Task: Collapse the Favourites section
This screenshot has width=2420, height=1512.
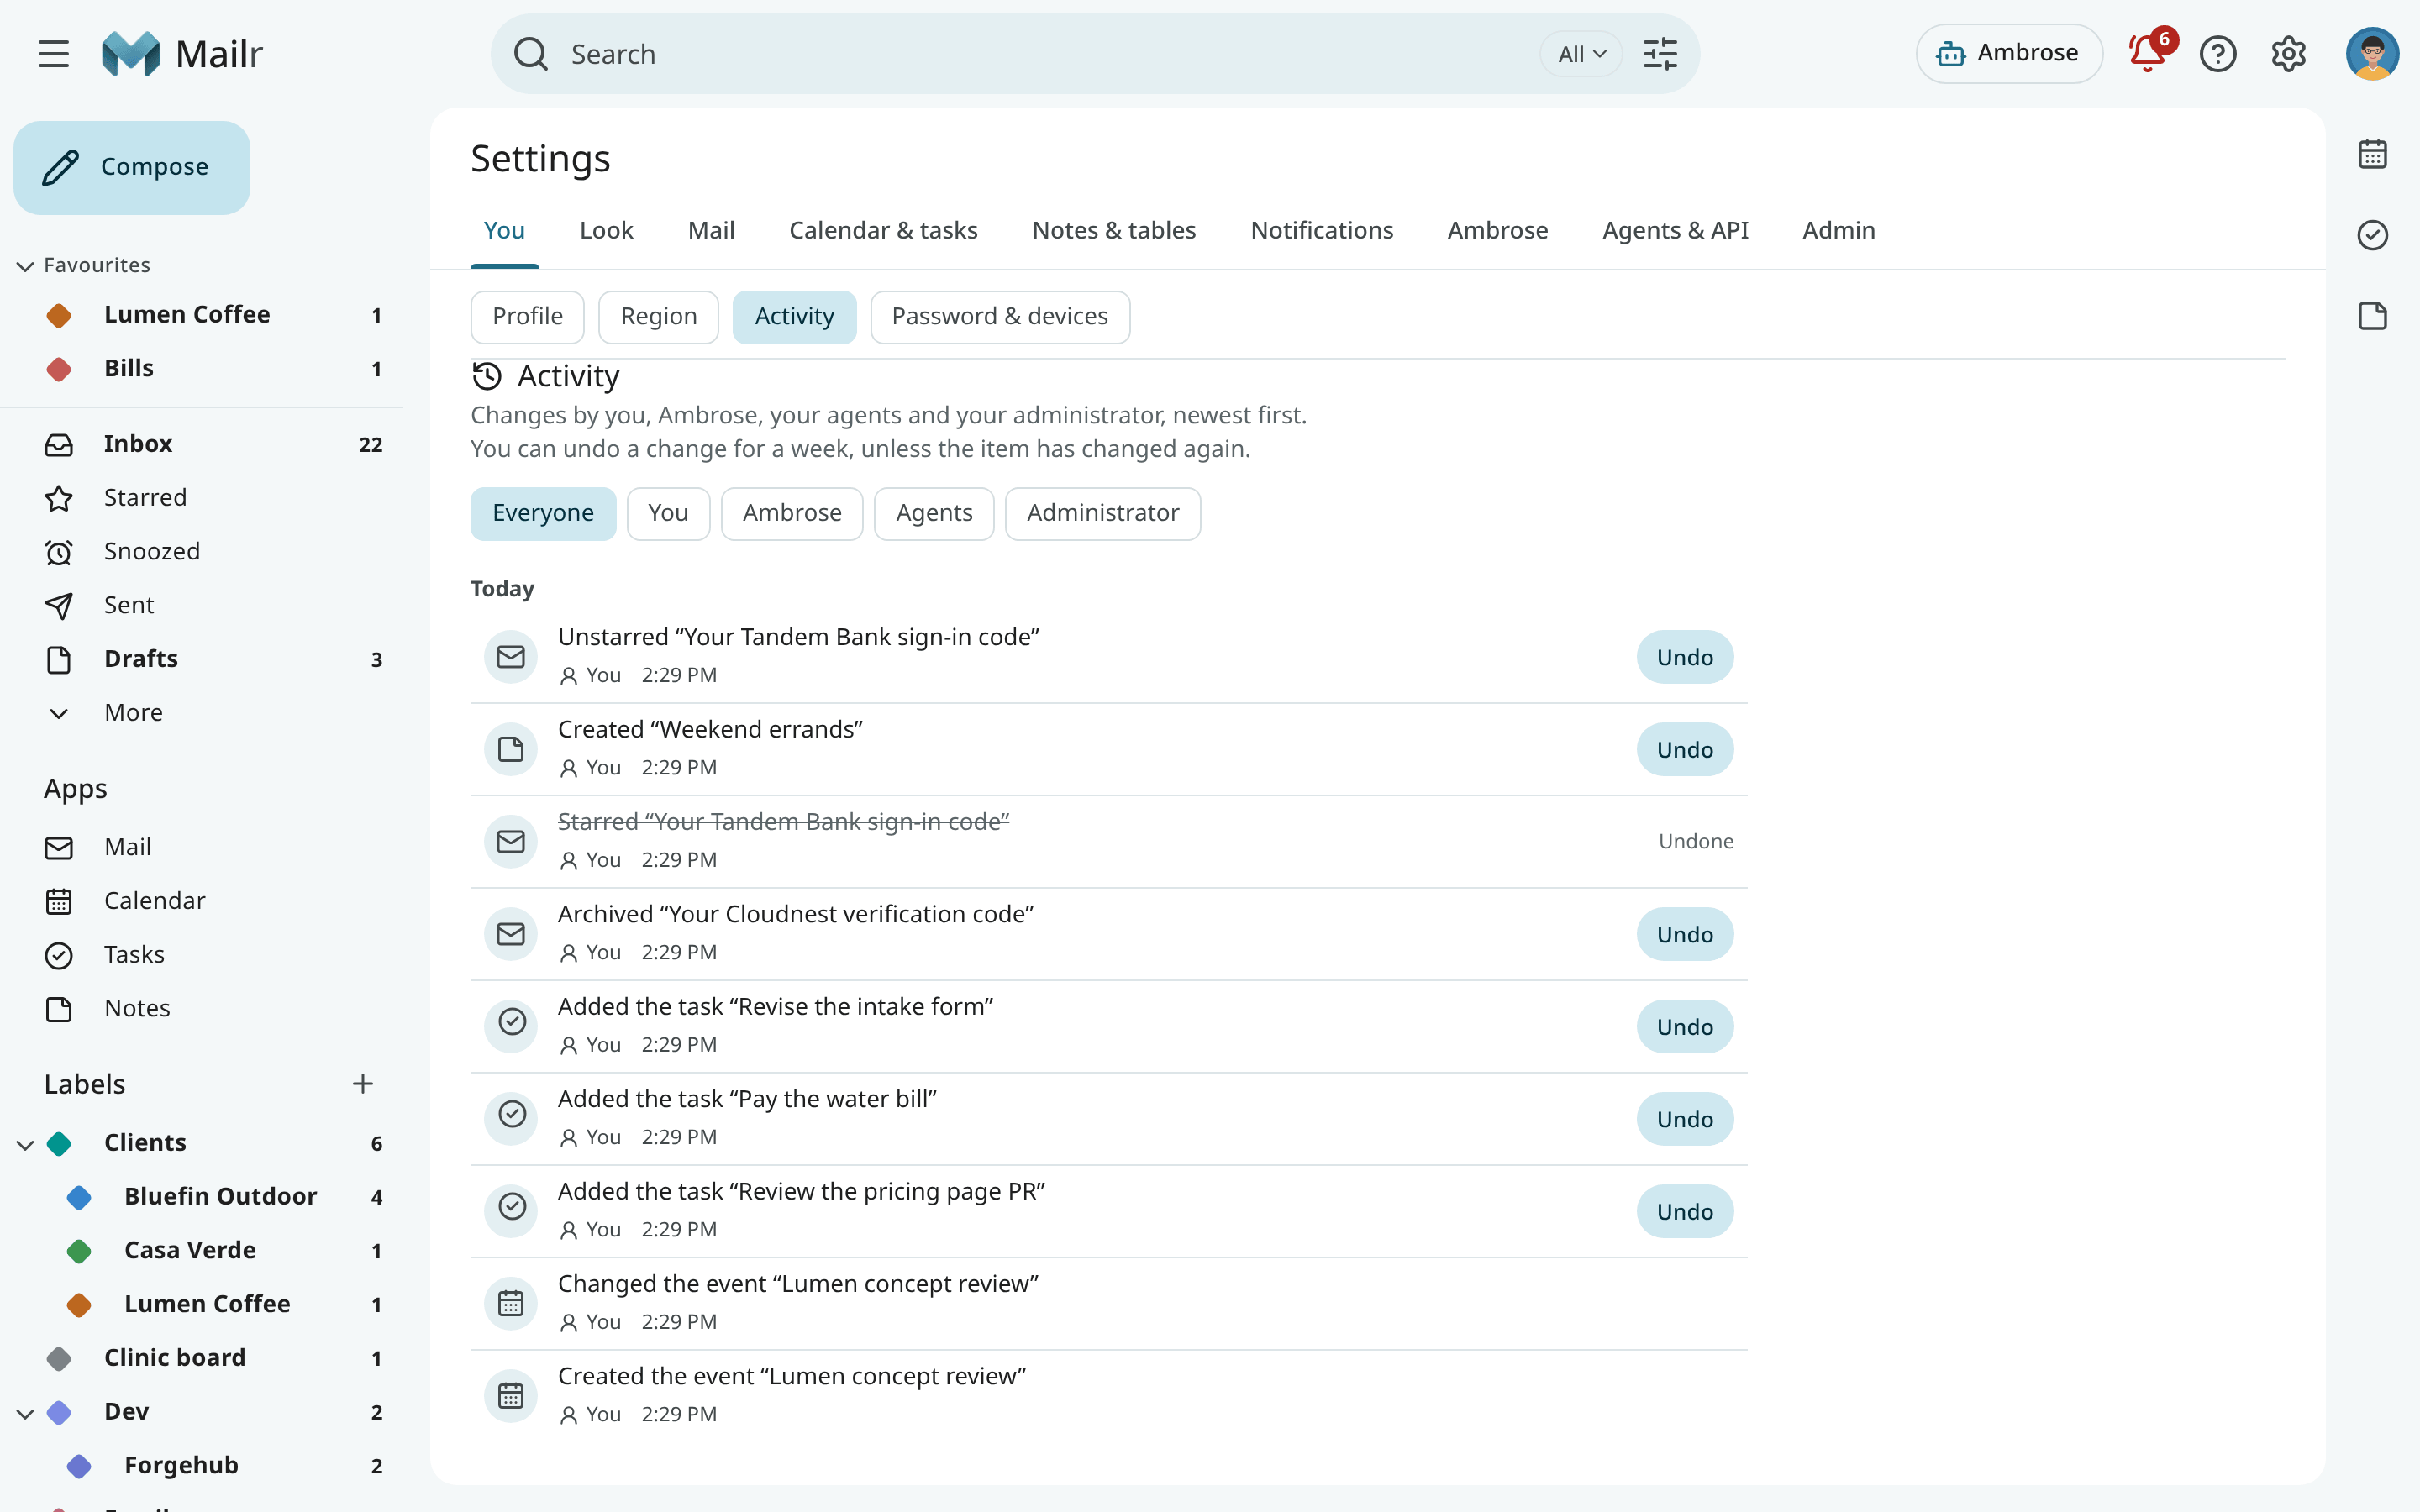Action: pos(25,266)
